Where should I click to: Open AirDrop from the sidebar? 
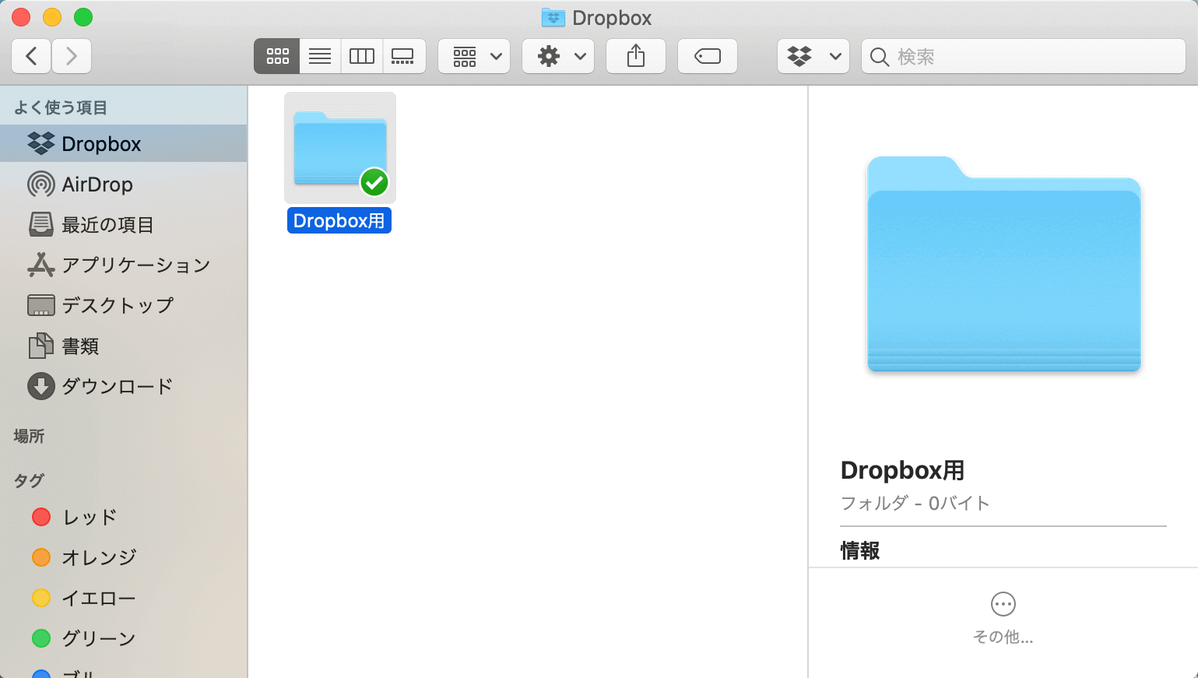click(124, 184)
